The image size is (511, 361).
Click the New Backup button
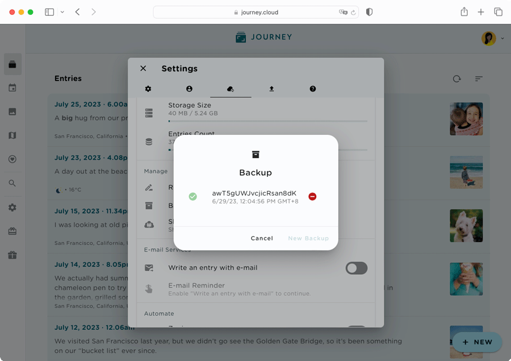pos(308,238)
